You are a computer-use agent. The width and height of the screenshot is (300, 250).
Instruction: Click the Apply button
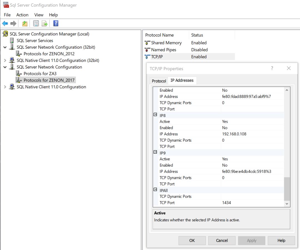[x=252, y=241]
